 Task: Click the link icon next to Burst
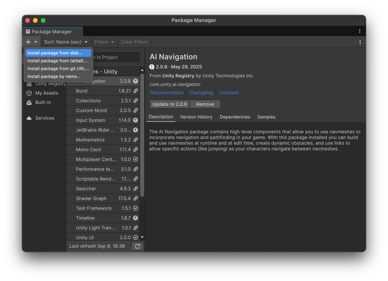click(x=135, y=91)
